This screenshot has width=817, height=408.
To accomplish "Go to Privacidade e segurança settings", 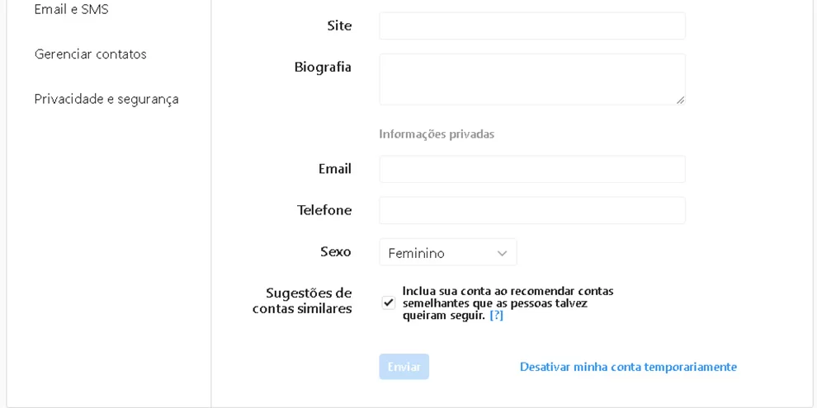I will [x=106, y=99].
